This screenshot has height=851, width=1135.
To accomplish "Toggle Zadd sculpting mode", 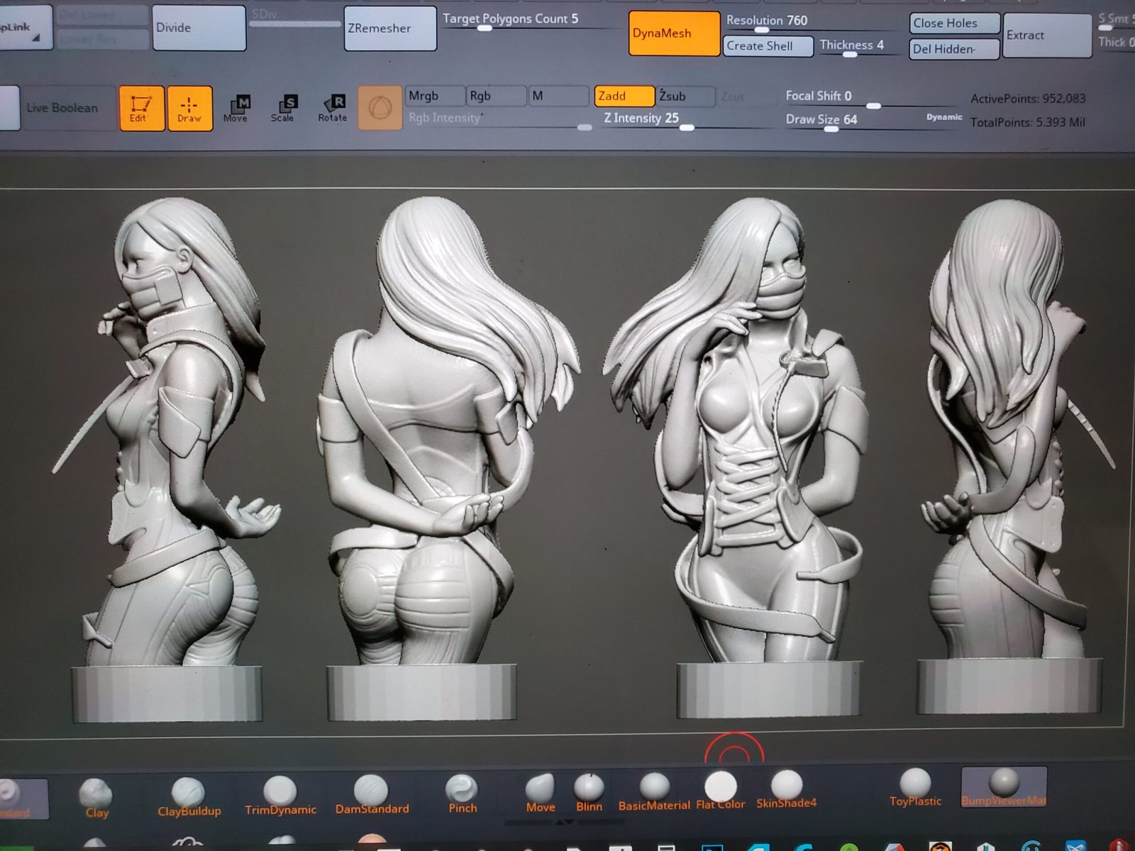I will (x=624, y=96).
